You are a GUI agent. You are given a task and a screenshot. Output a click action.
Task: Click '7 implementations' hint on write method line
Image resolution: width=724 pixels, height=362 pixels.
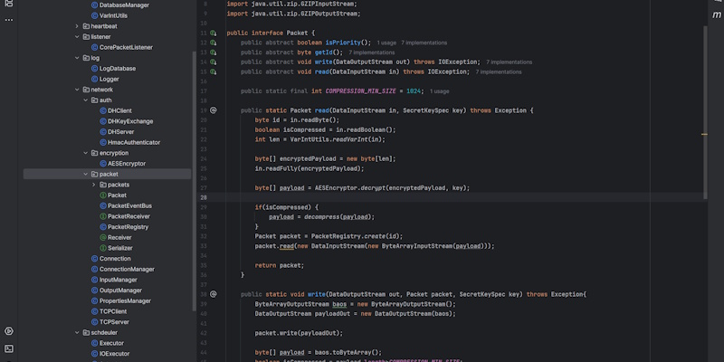tap(509, 62)
